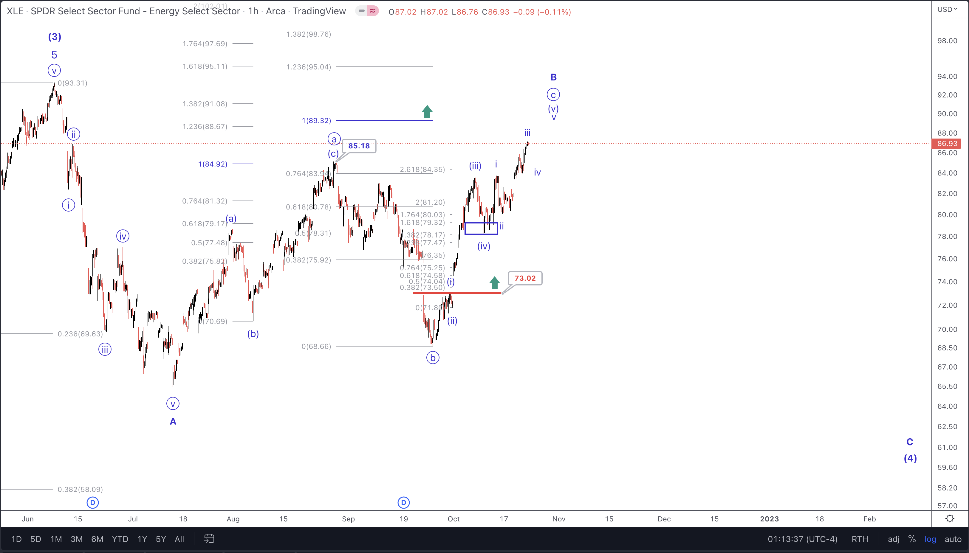The height and width of the screenshot is (553, 969).
Task: Select the 1D time range
Action: point(16,539)
